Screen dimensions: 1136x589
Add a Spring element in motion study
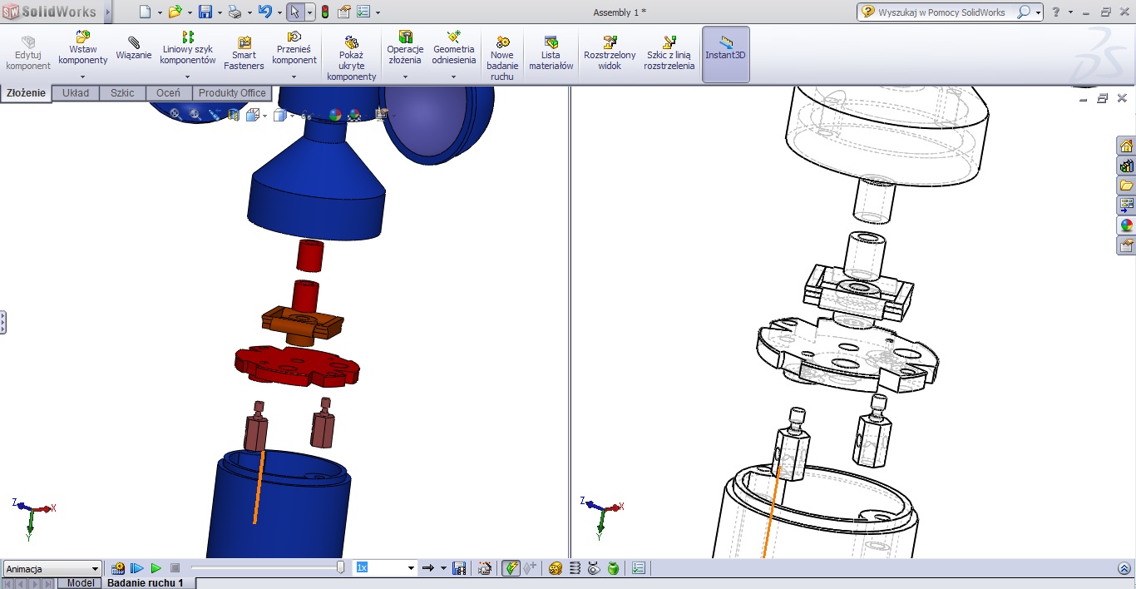(x=575, y=567)
